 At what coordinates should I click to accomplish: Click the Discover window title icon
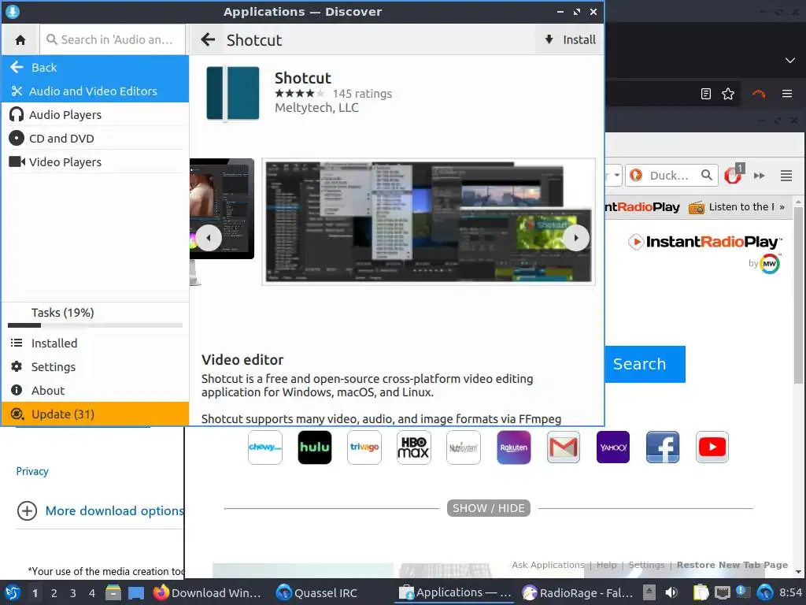point(13,11)
